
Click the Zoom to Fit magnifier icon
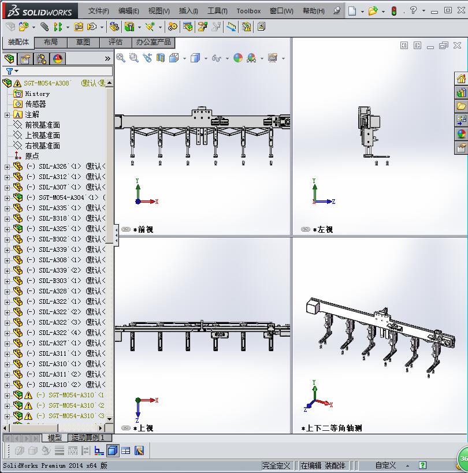pyautogui.click(x=121, y=58)
